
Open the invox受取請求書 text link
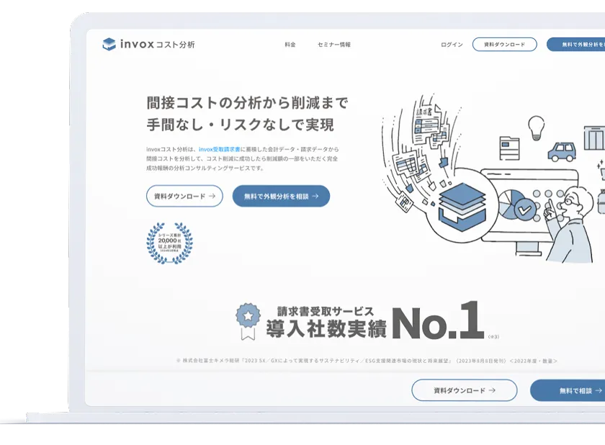(x=220, y=149)
